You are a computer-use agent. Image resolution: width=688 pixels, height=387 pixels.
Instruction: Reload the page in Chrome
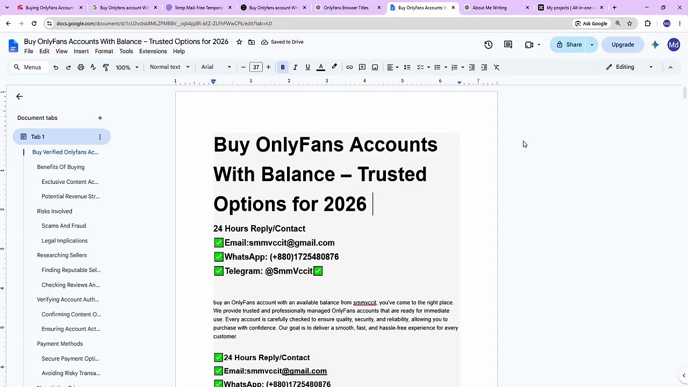tap(34, 24)
